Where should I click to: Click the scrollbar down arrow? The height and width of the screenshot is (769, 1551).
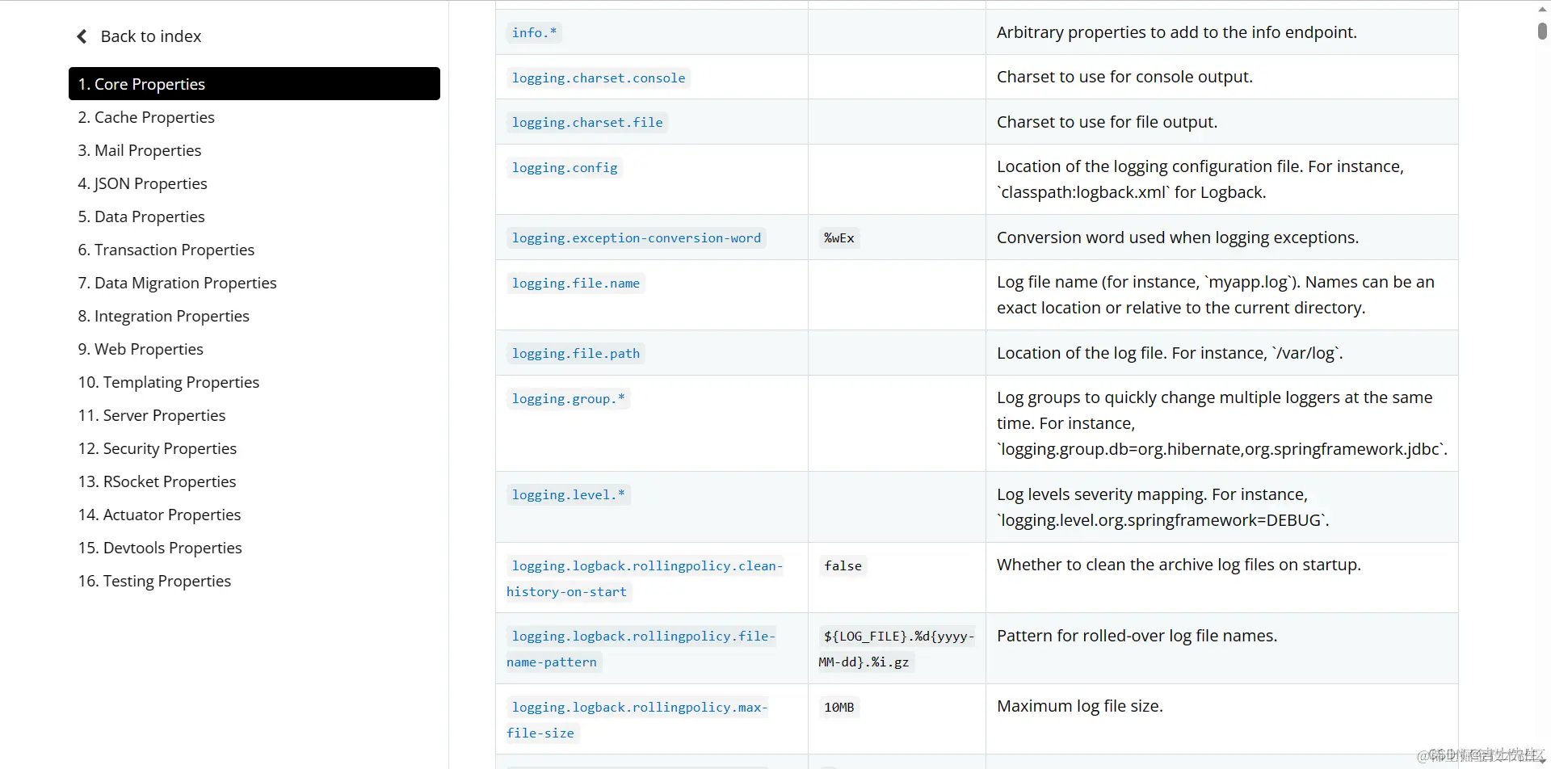coord(1542,761)
